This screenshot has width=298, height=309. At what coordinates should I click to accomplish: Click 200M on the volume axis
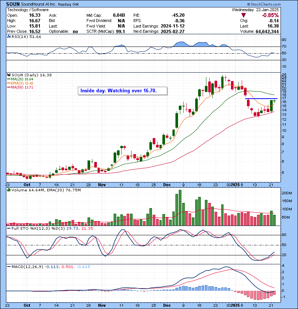tap(287, 193)
